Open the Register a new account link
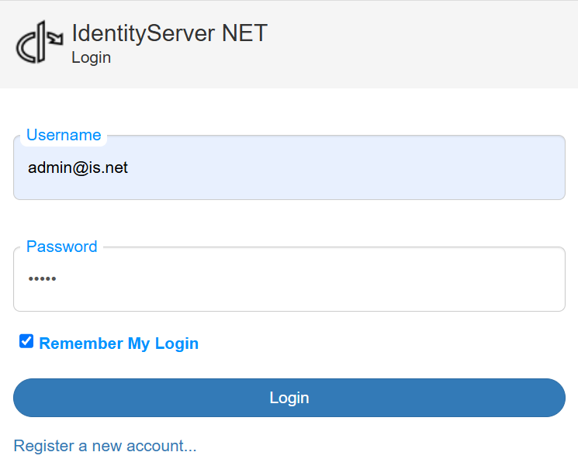 point(105,446)
